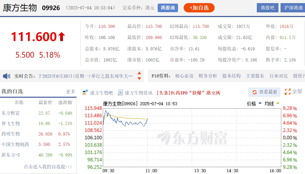Image resolution: width=305 pixels, height=174 pixels.
Task: Open 新东方-S in watchlist
Action: 11,155
